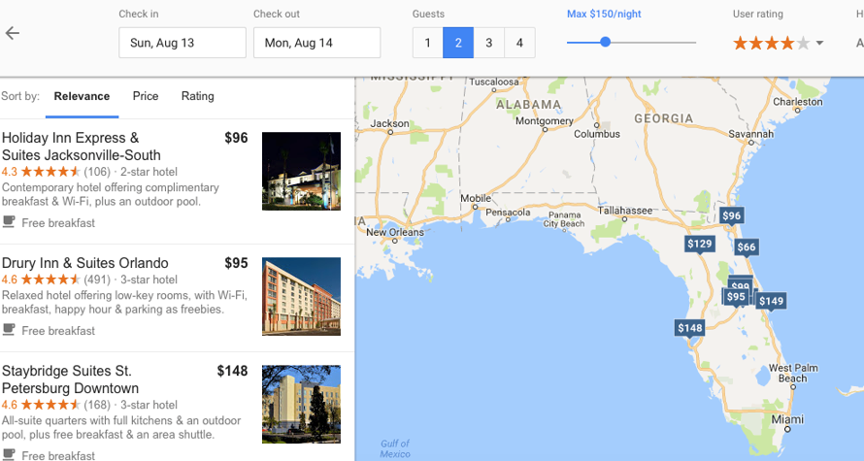View the Drury Inn Orlando hotel photo
This screenshot has height=461, width=864.
point(301,296)
